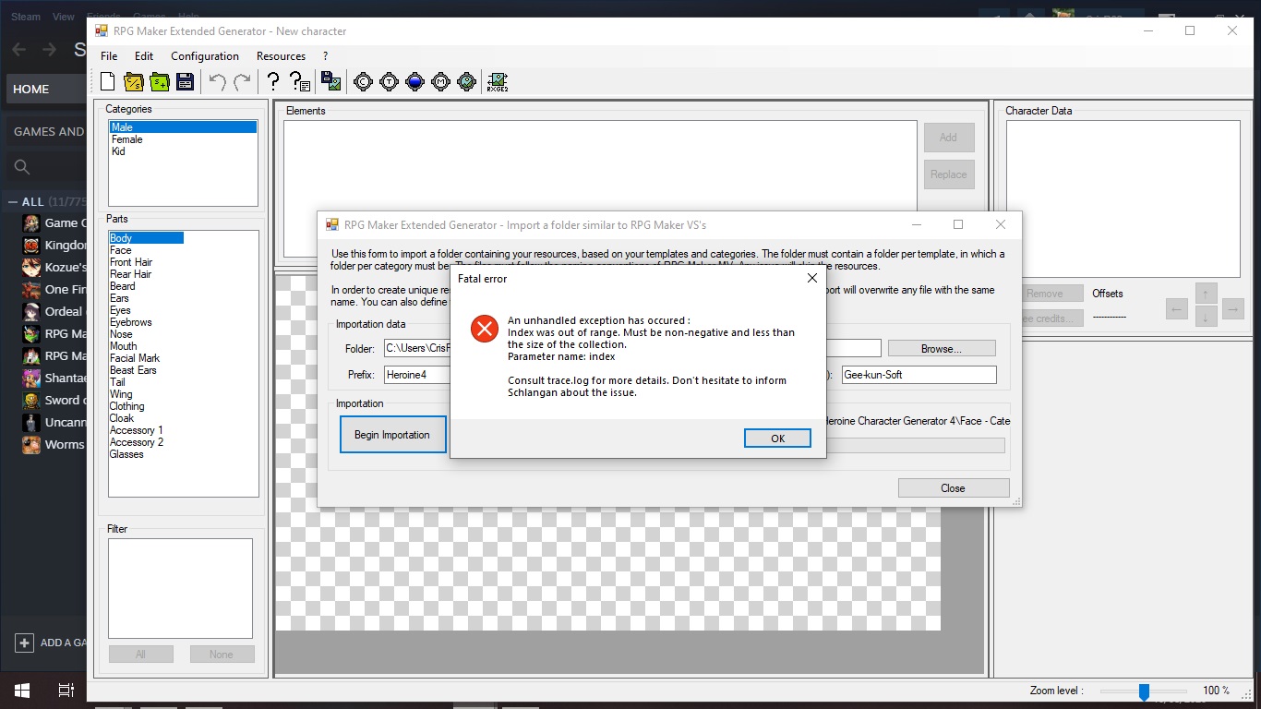This screenshot has width=1261, height=709.
Task: Click the Undo arrow in the toolbar
Action: 217,81
